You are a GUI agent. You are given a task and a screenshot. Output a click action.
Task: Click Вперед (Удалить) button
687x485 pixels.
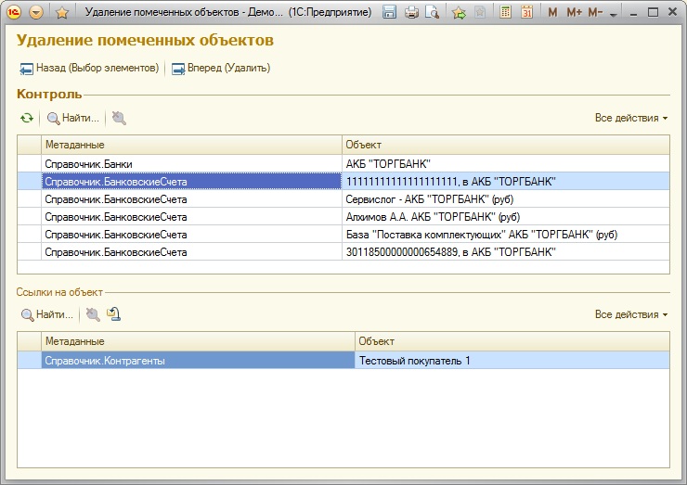coord(221,68)
